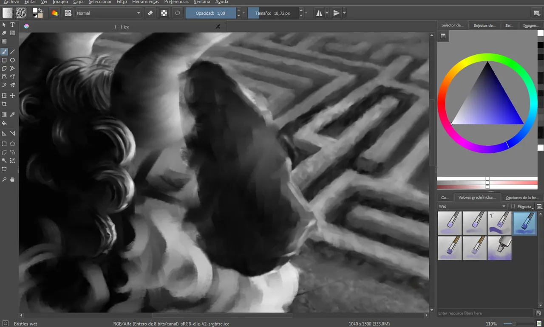Open the Preferencias menu
The width and height of the screenshot is (544, 327).
point(176,2)
